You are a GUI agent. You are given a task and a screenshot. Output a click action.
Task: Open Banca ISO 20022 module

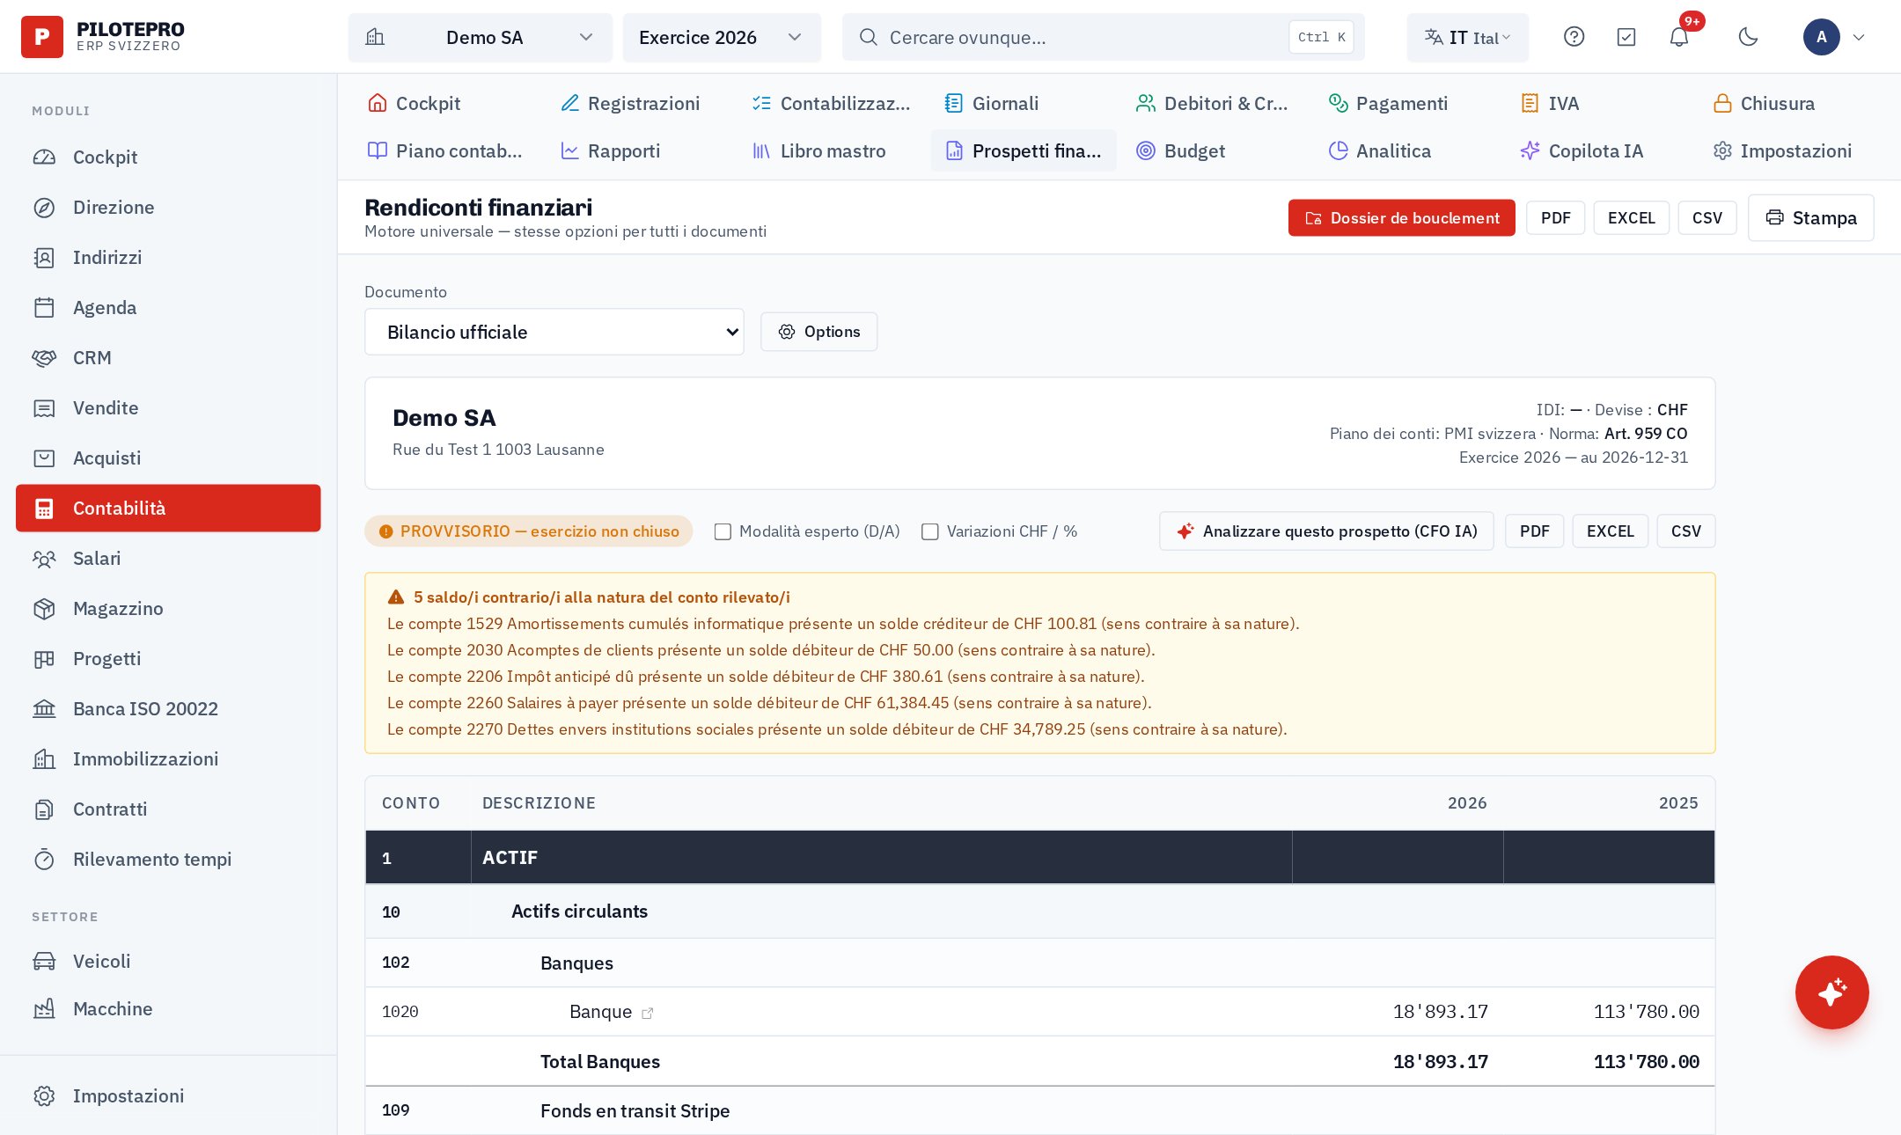click(168, 709)
